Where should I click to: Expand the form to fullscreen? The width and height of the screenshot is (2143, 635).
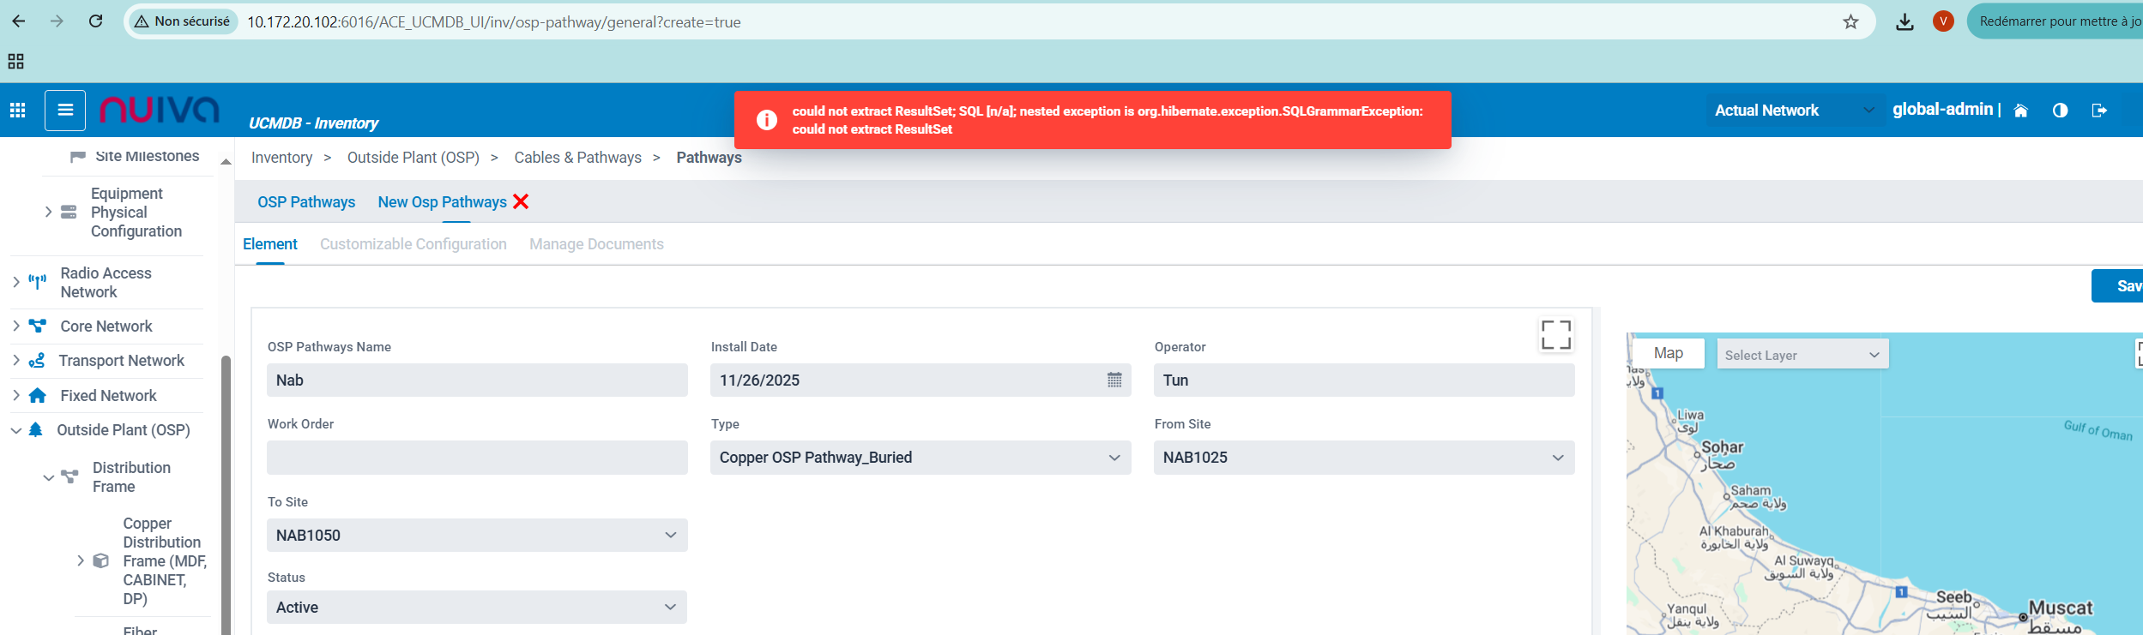(1555, 335)
